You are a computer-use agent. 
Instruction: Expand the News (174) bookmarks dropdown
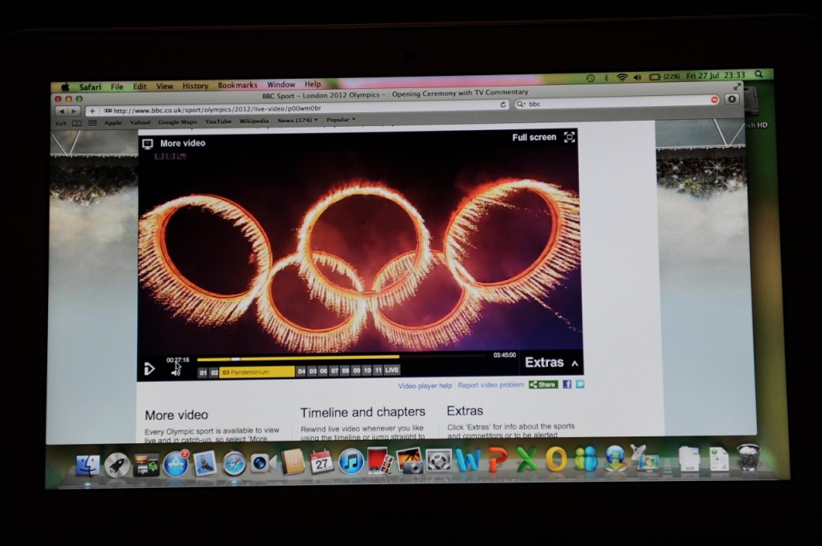(297, 121)
